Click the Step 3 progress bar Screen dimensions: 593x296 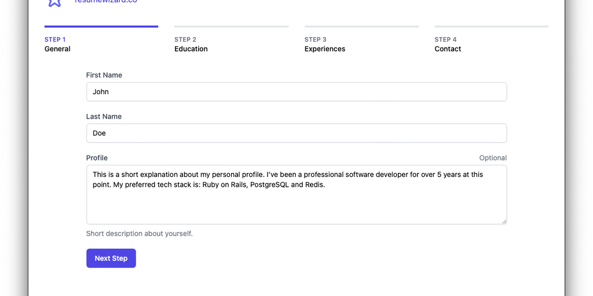[361, 27]
